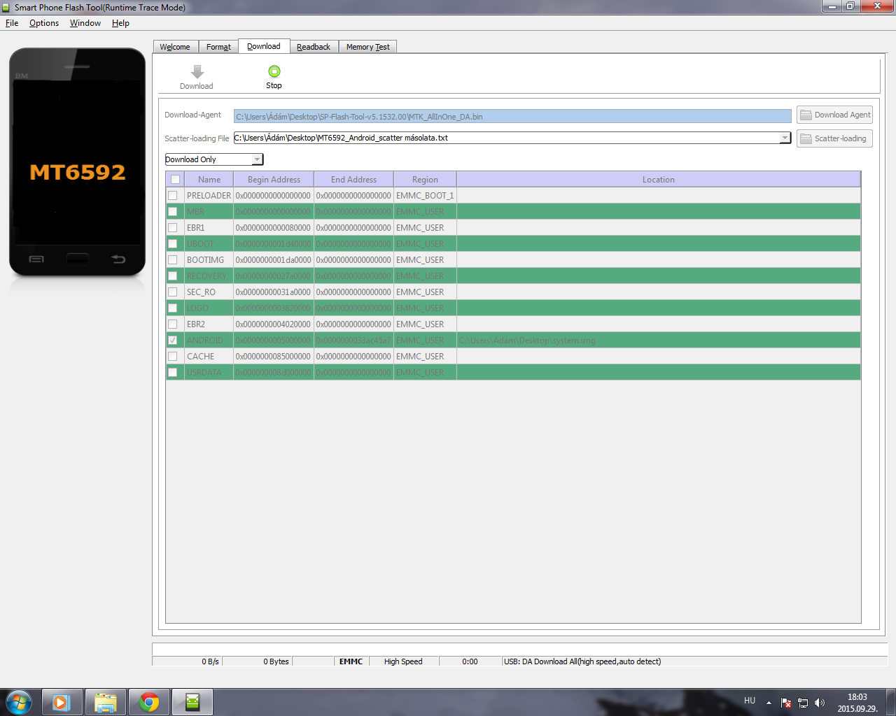This screenshot has width=896, height=716.
Task: Check the SEC_RO row checkbox
Action: (173, 292)
